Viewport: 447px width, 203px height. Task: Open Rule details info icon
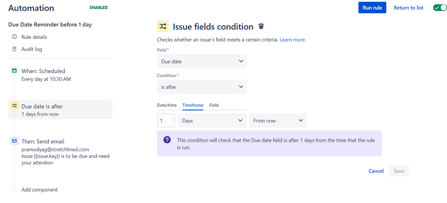click(x=14, y=37)
